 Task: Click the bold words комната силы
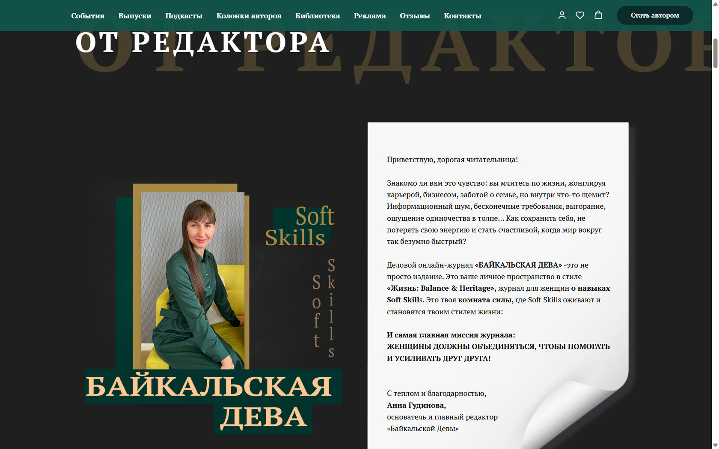pos(485,300)
